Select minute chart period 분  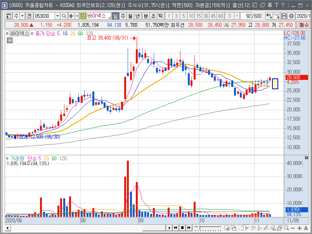pyautogui.click(x=146, y=16)
